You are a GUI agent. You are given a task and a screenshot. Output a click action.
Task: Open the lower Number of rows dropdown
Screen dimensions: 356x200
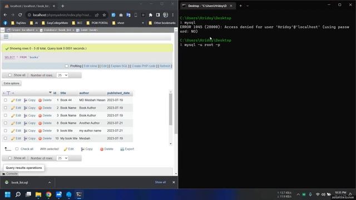pos(62,158)
